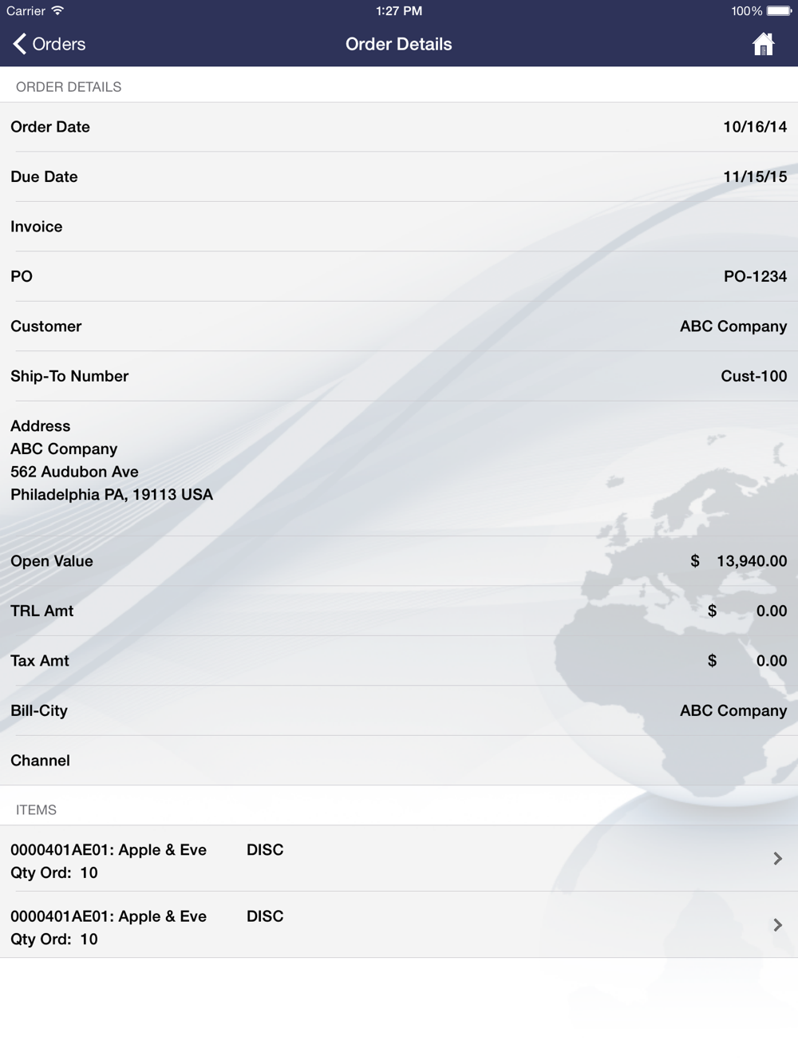Image resolution: width=798 pixels, height=1064 pixels.
Task: Select the PO-1234 value
Action: (x=755, y=276)
